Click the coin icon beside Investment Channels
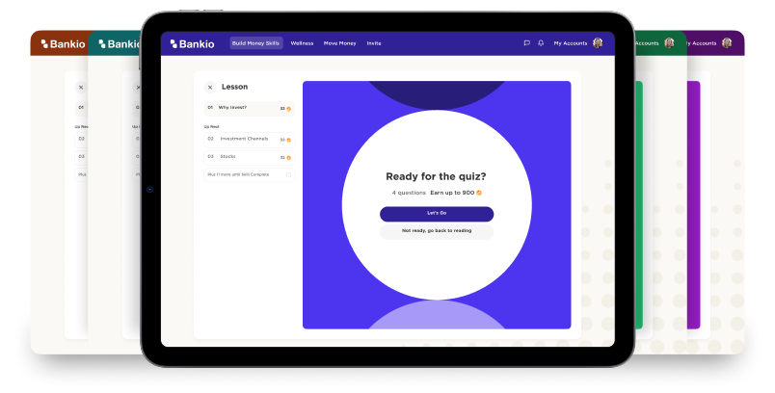This screenshot has width=775, height=393. [x=288, y=140]
